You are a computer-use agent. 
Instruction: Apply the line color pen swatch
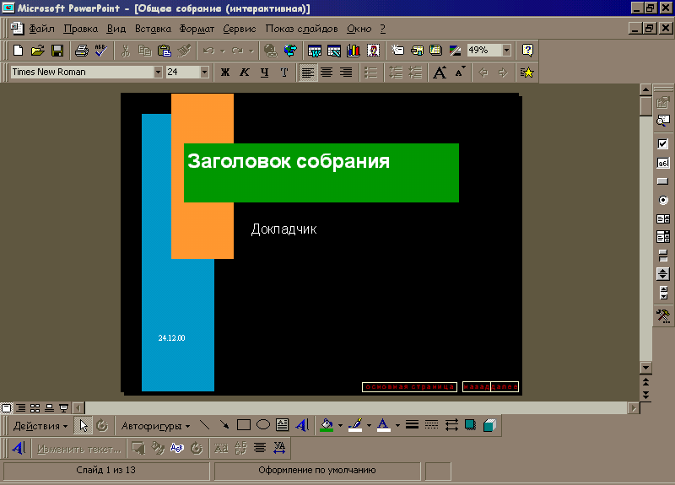click(355, 426)
